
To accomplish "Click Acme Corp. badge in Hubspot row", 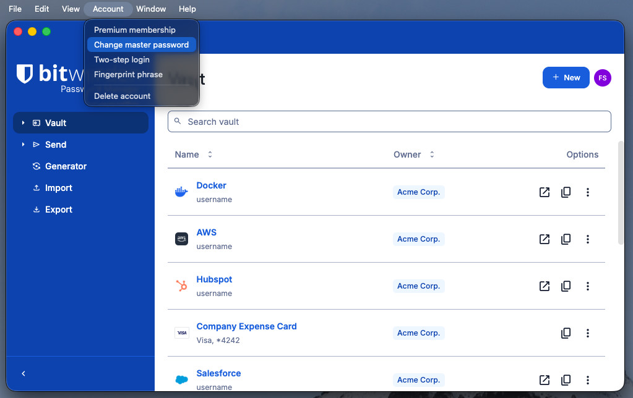I will (x=419, y=286).
